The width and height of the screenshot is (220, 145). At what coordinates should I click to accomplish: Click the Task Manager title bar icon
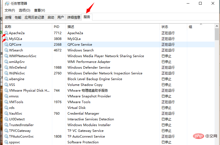coord(7,4)
